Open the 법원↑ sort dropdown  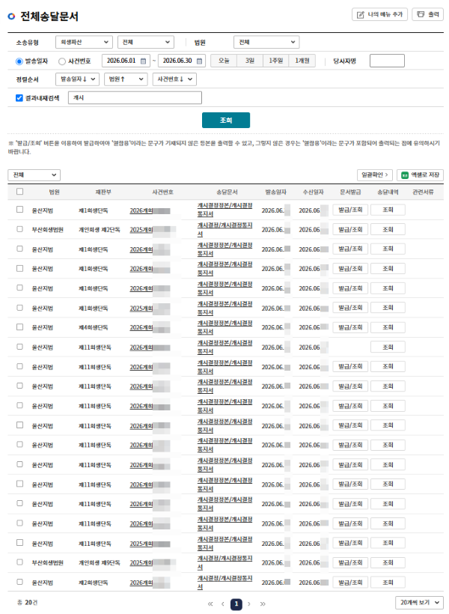coord(126,79)
